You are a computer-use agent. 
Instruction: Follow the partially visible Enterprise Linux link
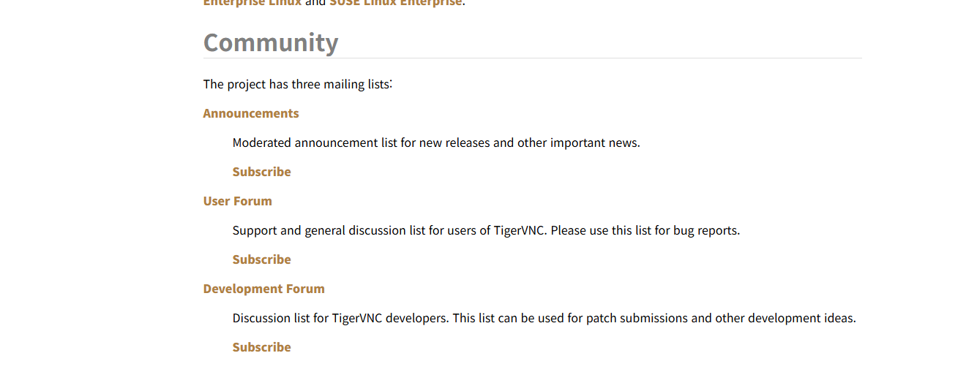tap(252, 2)
